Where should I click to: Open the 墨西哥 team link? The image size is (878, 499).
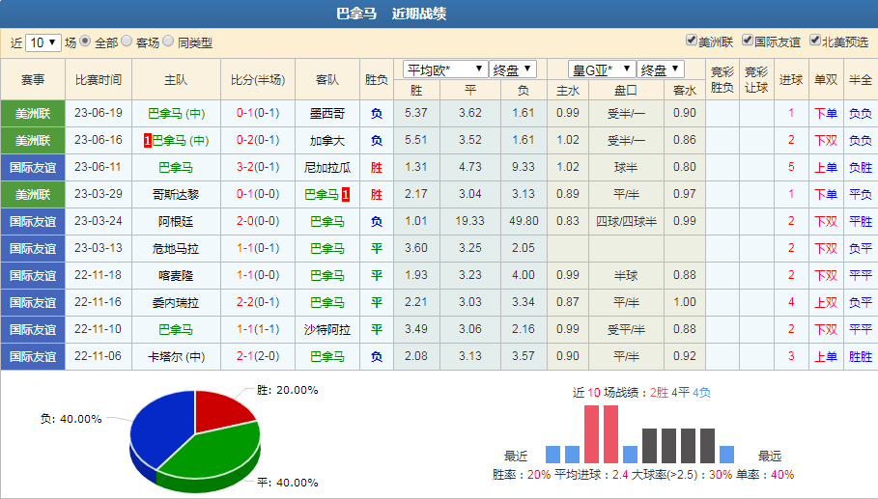point(327,113)
